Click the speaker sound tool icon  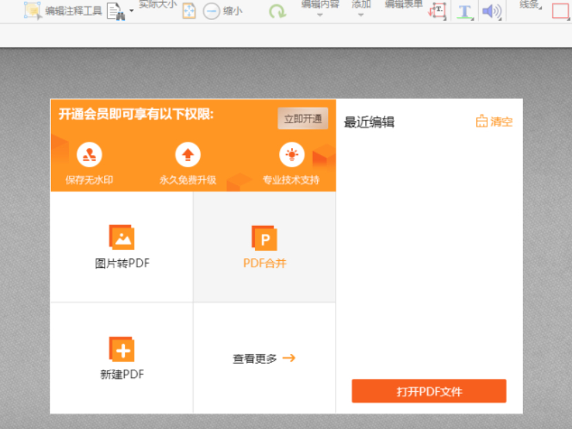492,12
